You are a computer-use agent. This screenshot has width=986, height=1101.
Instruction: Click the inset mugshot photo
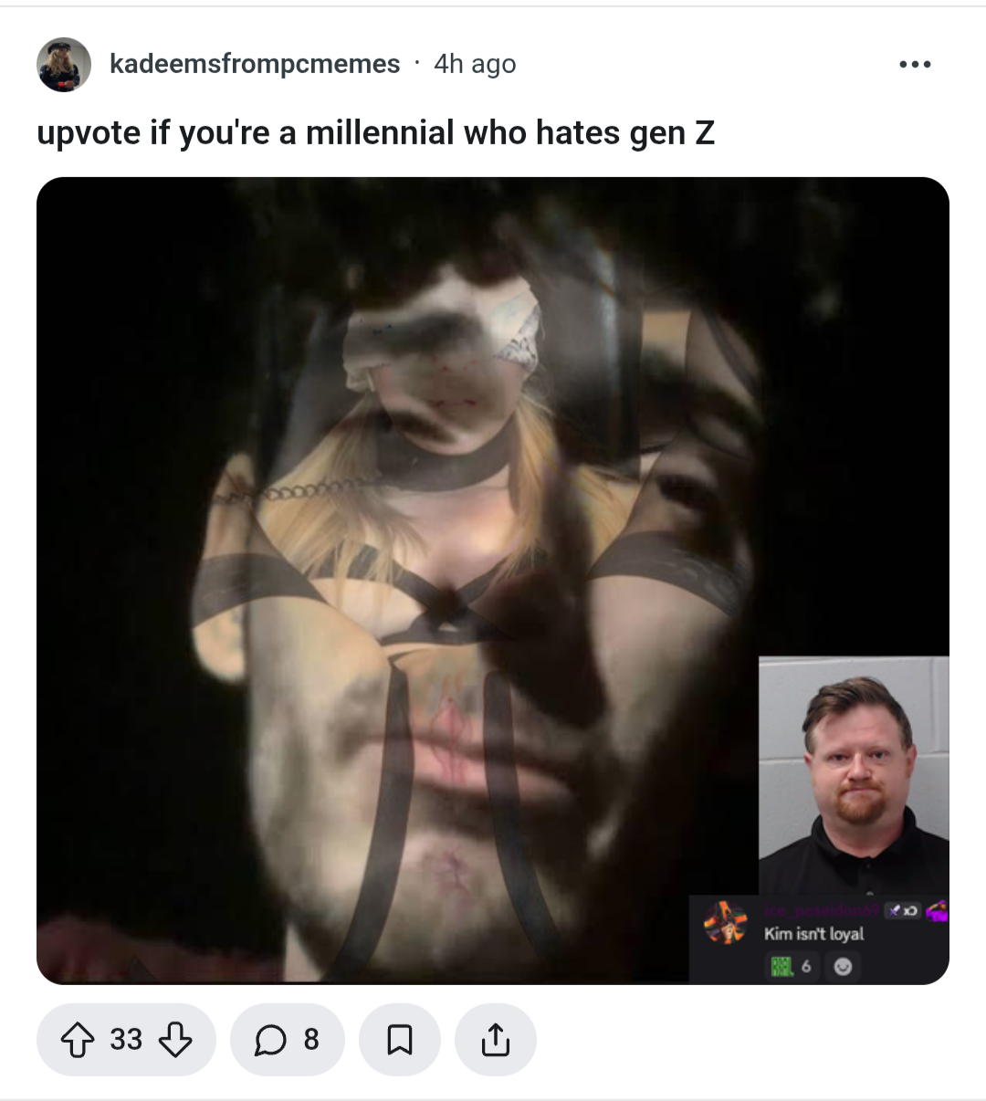click(x=854, y=775)
